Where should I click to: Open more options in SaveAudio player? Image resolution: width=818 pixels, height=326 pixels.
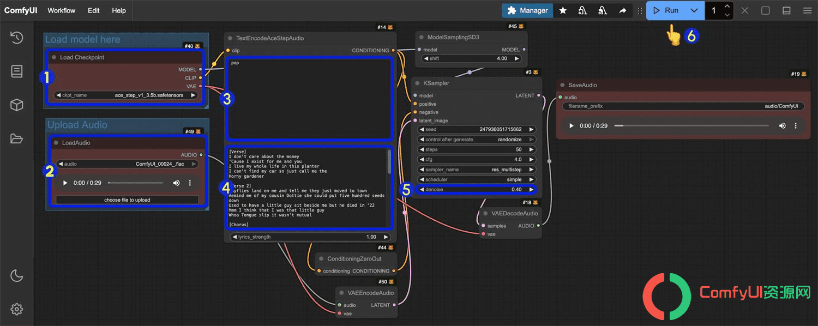(796, 125)
